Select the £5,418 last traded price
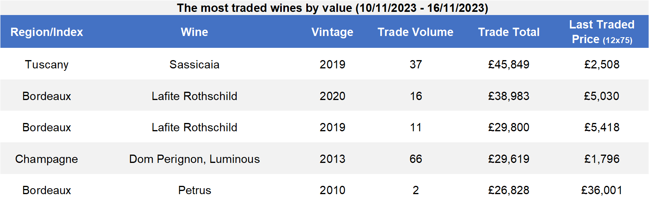This screenshot has width=649, height=206. coord(602,127)
